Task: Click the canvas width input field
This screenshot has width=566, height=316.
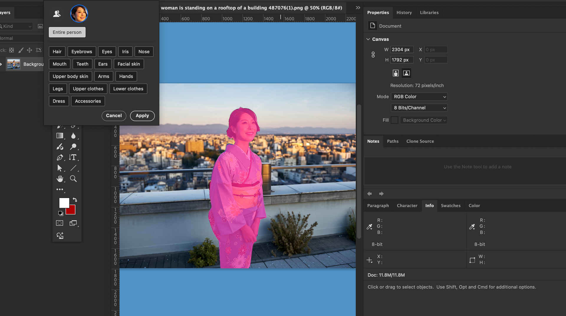Action: click(x=402, y=50)
